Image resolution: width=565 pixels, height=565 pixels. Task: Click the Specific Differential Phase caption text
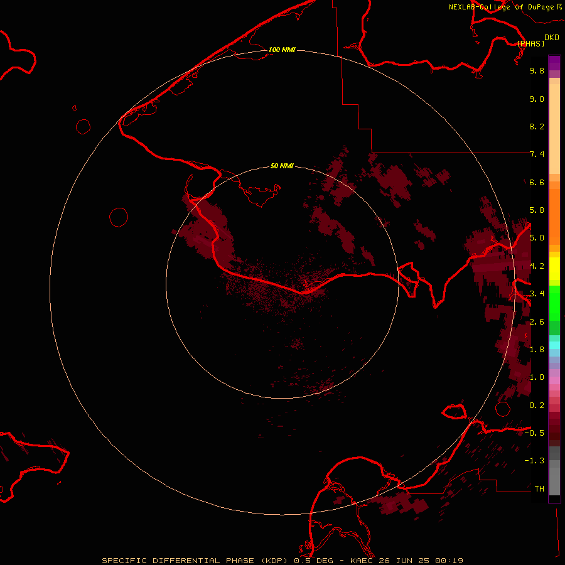click(282, 561)
